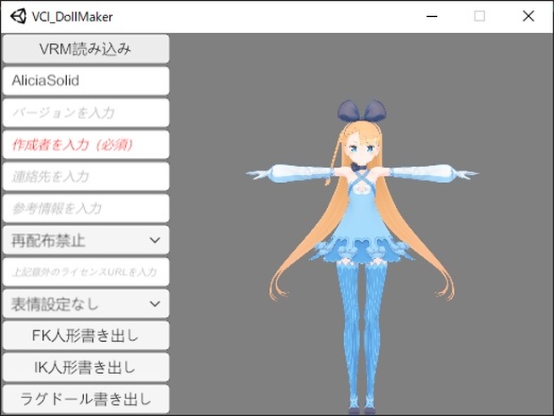554x416 pixels.
Task: Click the VRM読み込み button
Action: [86, 49]
